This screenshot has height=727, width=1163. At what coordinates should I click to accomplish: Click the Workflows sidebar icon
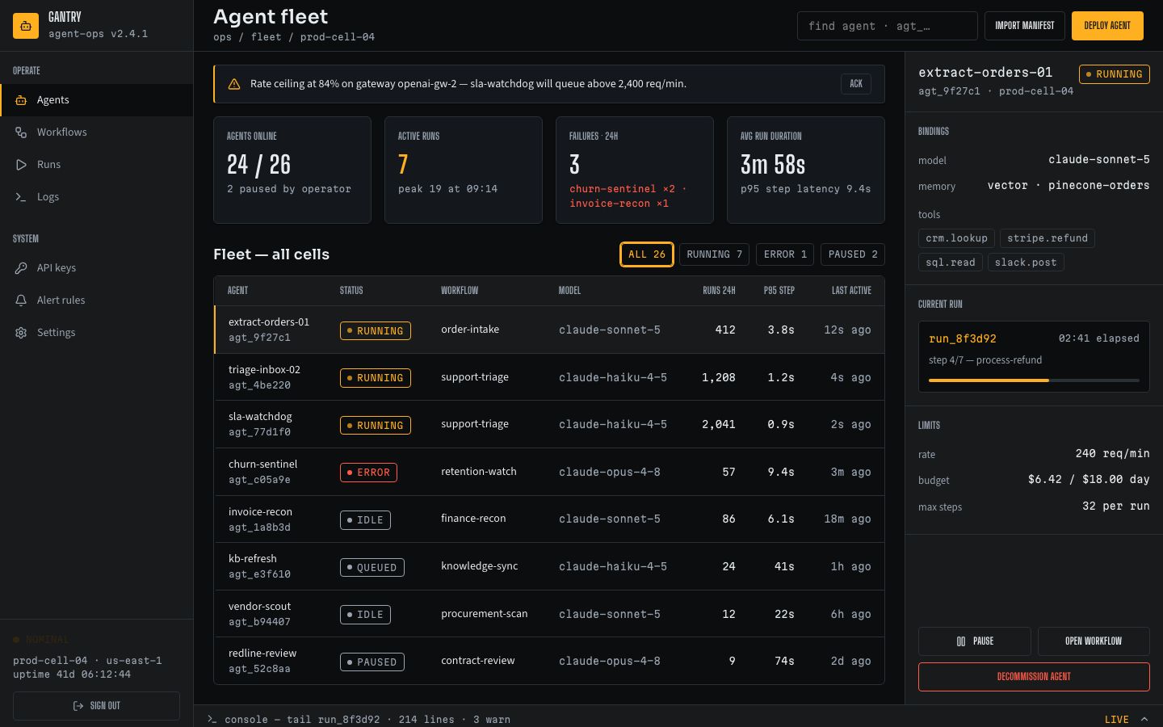(x=21, y=132)
